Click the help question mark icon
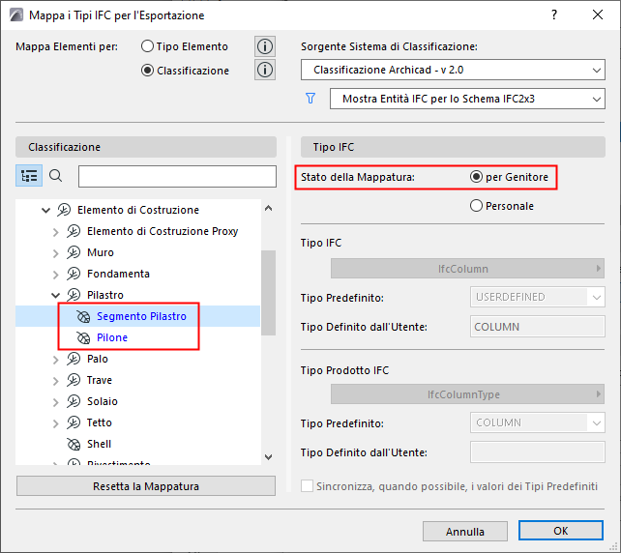Viewport: 621px width, 553px height. click(x=554, y=15)
